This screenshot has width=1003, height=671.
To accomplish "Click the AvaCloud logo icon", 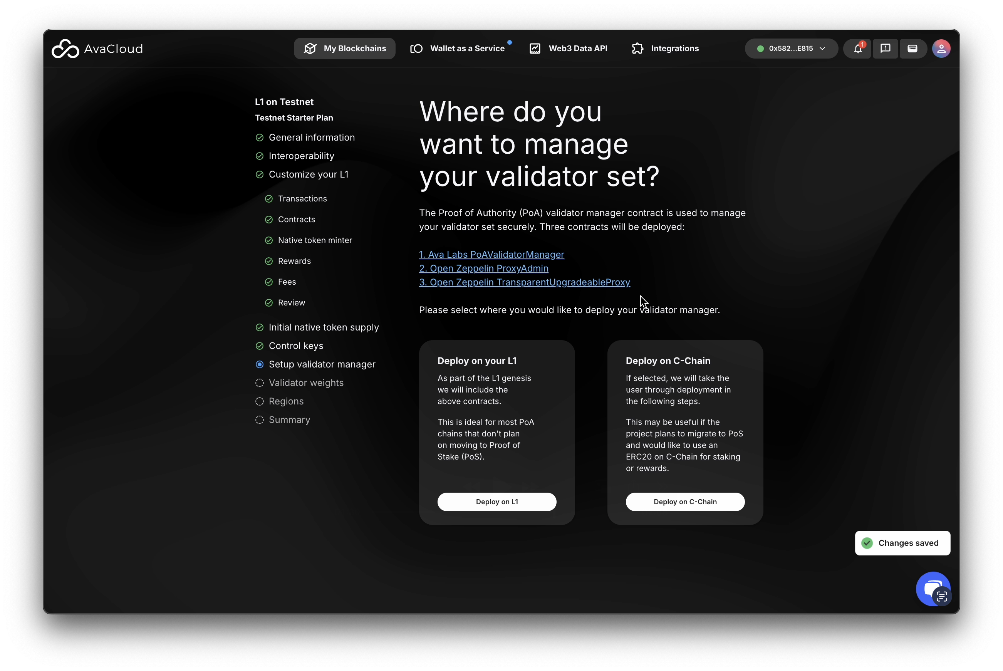I will [65, 49].
